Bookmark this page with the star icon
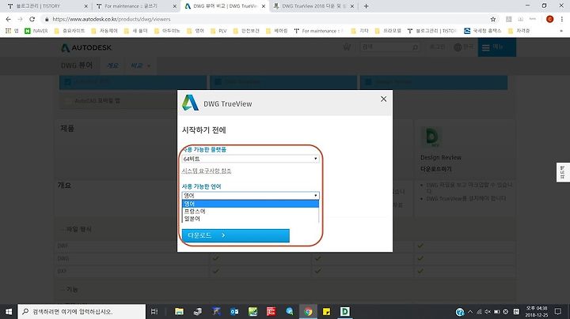Screen dimensions: 570x319 pyautogui.click(x=493, y=19)
